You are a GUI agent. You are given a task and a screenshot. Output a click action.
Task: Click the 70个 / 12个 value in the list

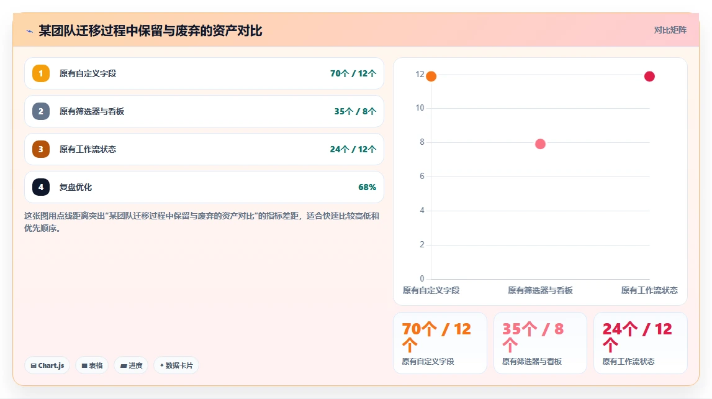click(x=353, y=73)
